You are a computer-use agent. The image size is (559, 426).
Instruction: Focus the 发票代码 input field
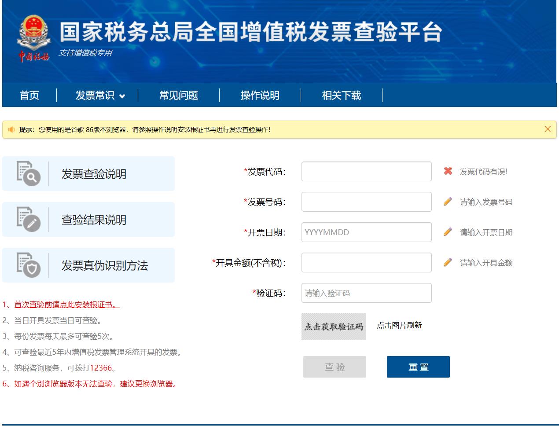tap(366, 172)
